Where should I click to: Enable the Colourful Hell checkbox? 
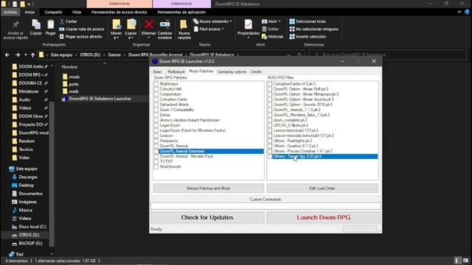(x=156, y=89)
